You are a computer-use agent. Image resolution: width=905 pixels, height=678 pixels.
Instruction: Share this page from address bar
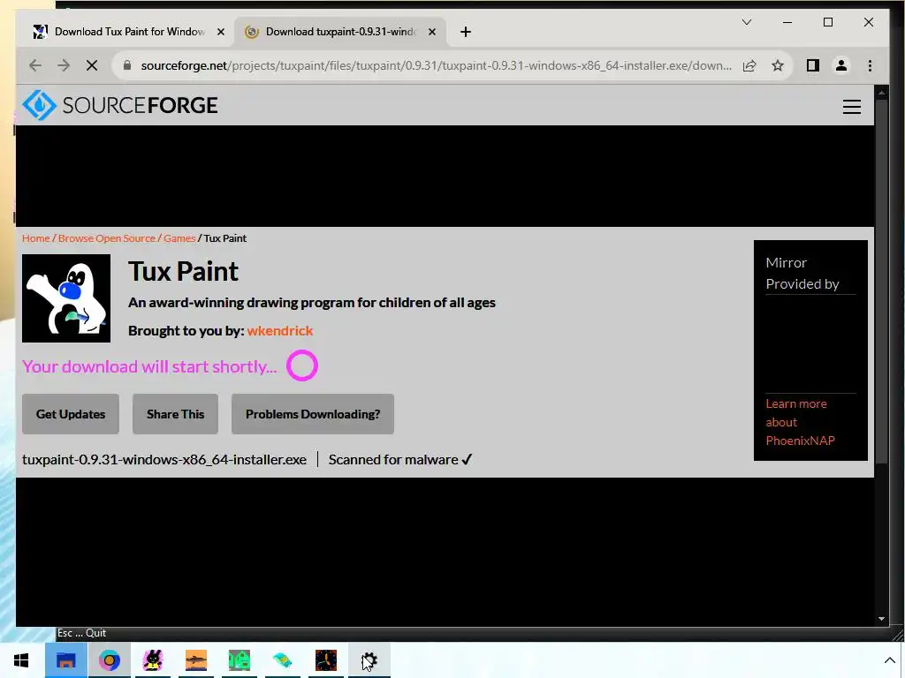[x=749, y=65]
